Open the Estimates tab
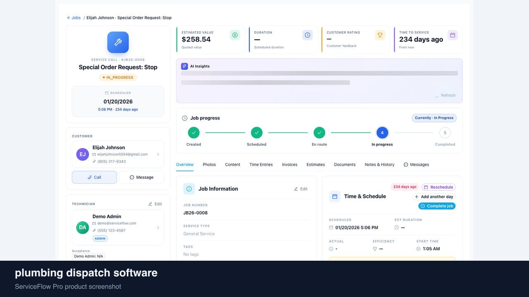The image size is (529, 297). pyautogui.click(x=316, y=165)
